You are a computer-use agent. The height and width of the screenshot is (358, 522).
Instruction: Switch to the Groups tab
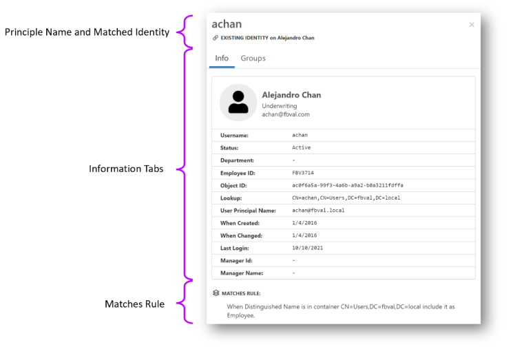[x=253, y=59]
